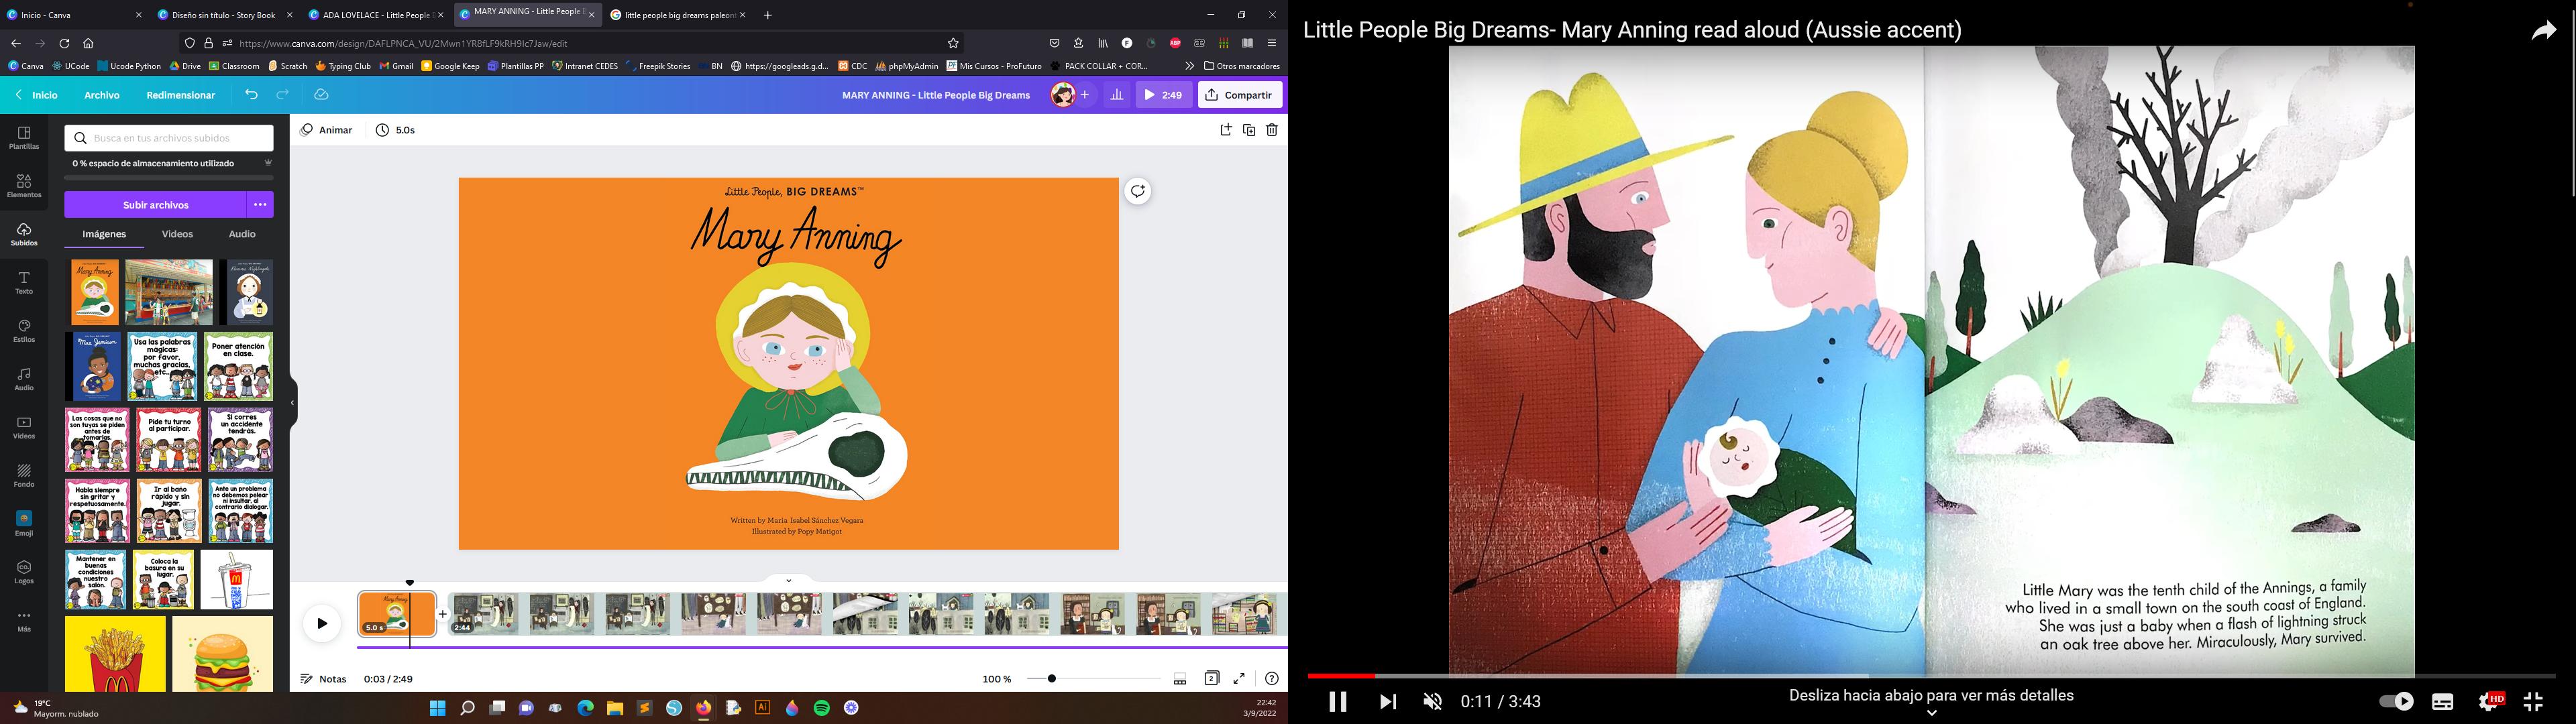Open the Elementos panel in Canva sidebar
Screen dimensions: 2576x724
point(24,186)
